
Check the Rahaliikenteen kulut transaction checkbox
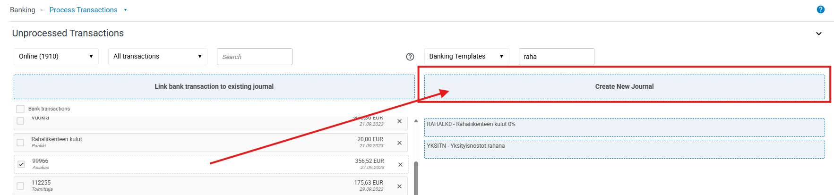[20, 143]
